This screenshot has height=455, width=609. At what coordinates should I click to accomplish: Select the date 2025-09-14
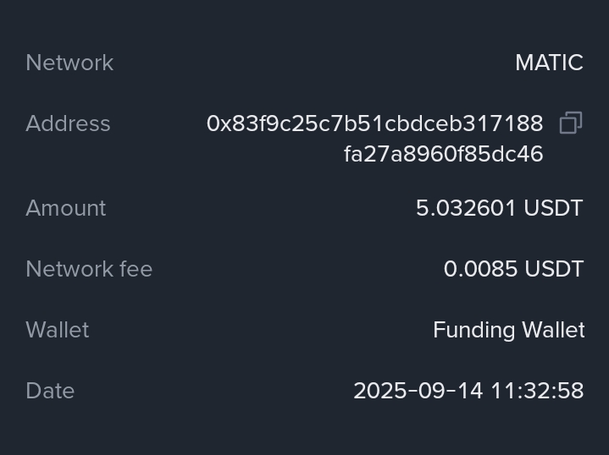tap(418, 391)
